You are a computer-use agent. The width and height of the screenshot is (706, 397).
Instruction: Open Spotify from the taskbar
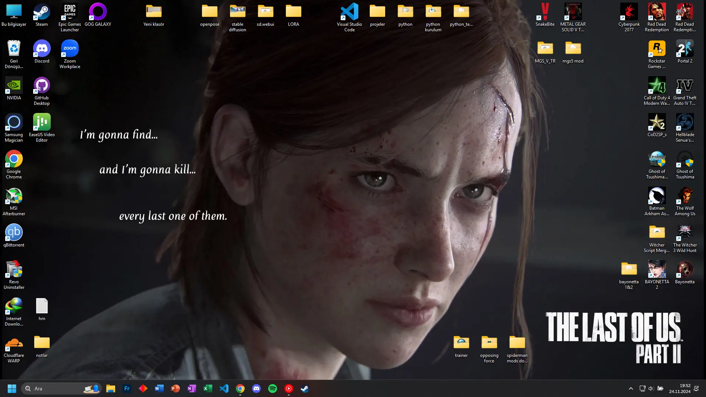[273, 389]
